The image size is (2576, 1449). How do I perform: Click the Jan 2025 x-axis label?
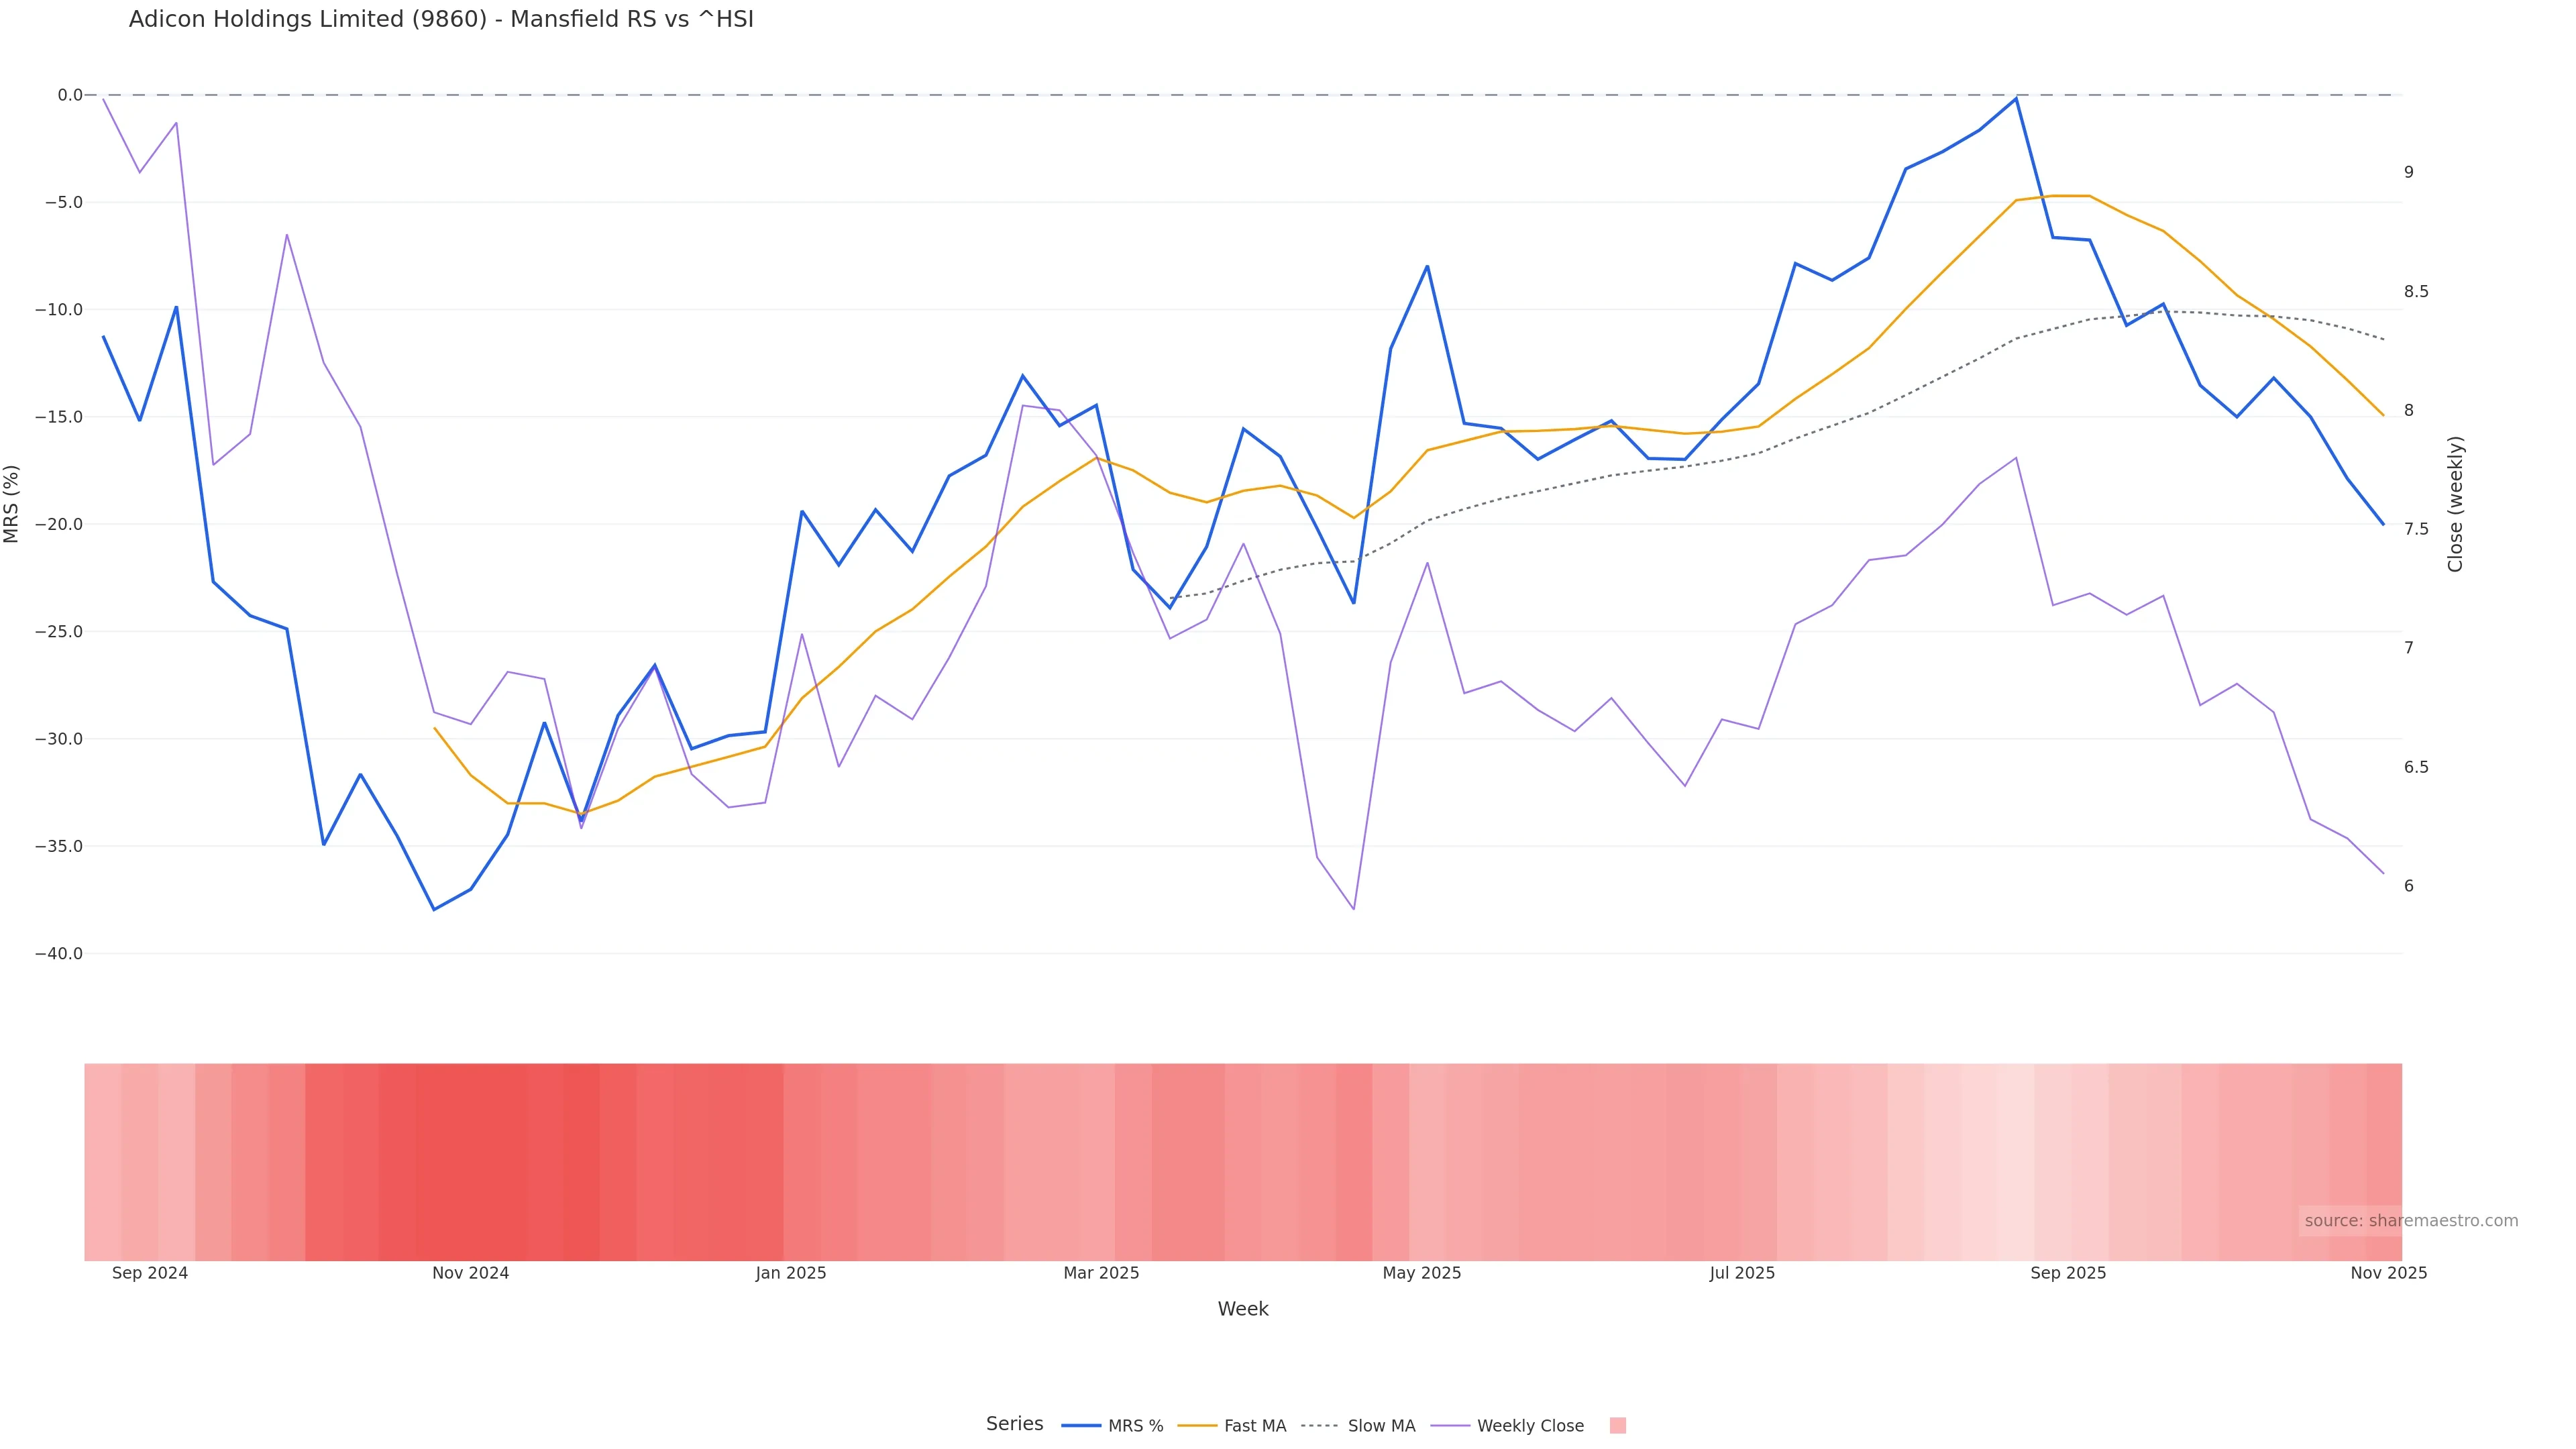tap(791, 1273)
